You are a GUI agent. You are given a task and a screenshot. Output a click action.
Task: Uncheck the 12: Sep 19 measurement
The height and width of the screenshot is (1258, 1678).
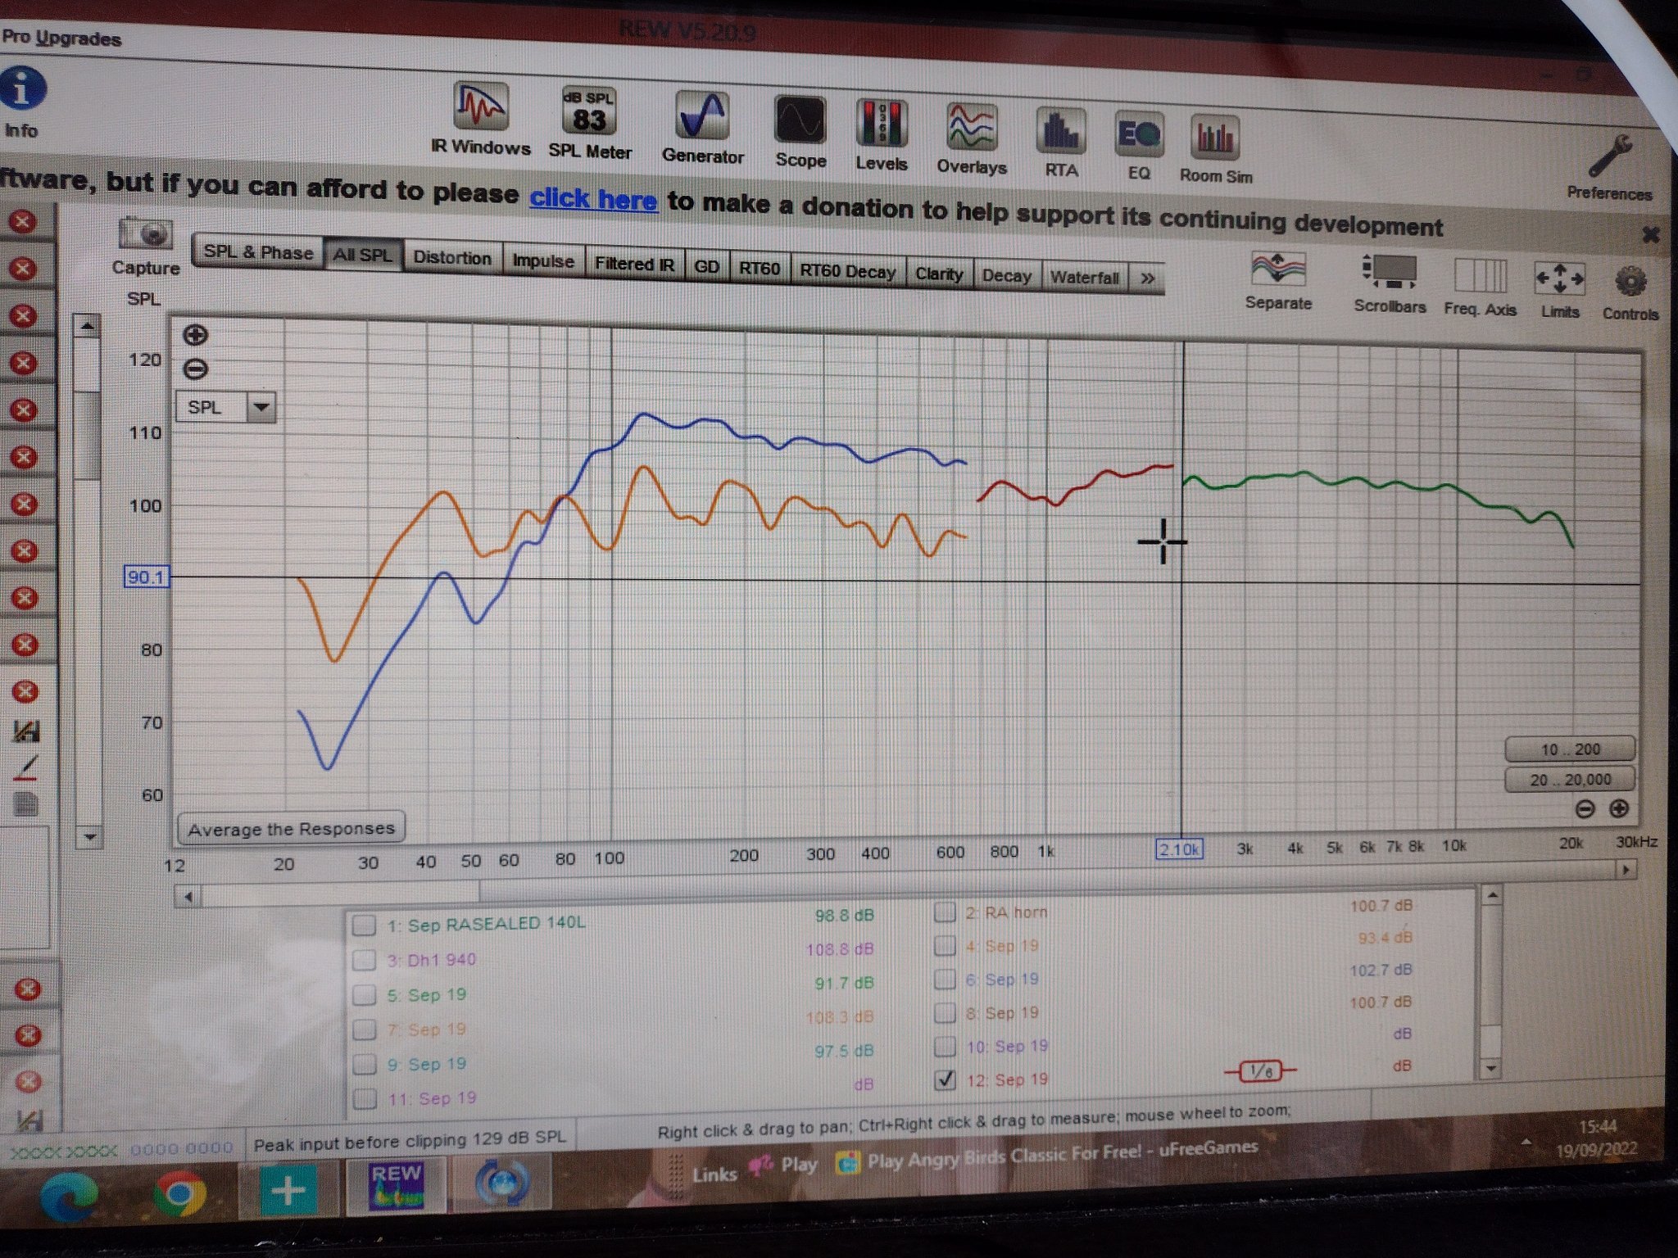pos(946,1080)
